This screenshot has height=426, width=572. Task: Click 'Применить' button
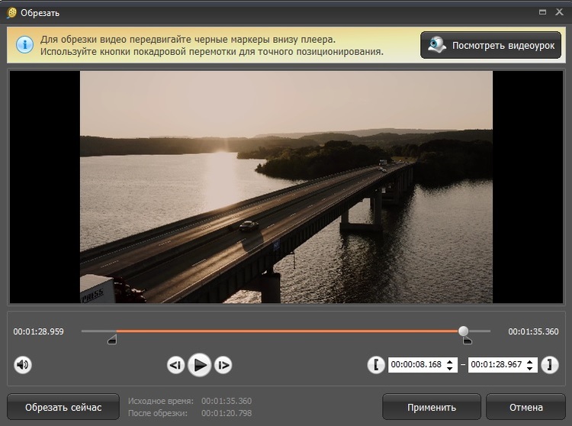[x=432, y=407]
